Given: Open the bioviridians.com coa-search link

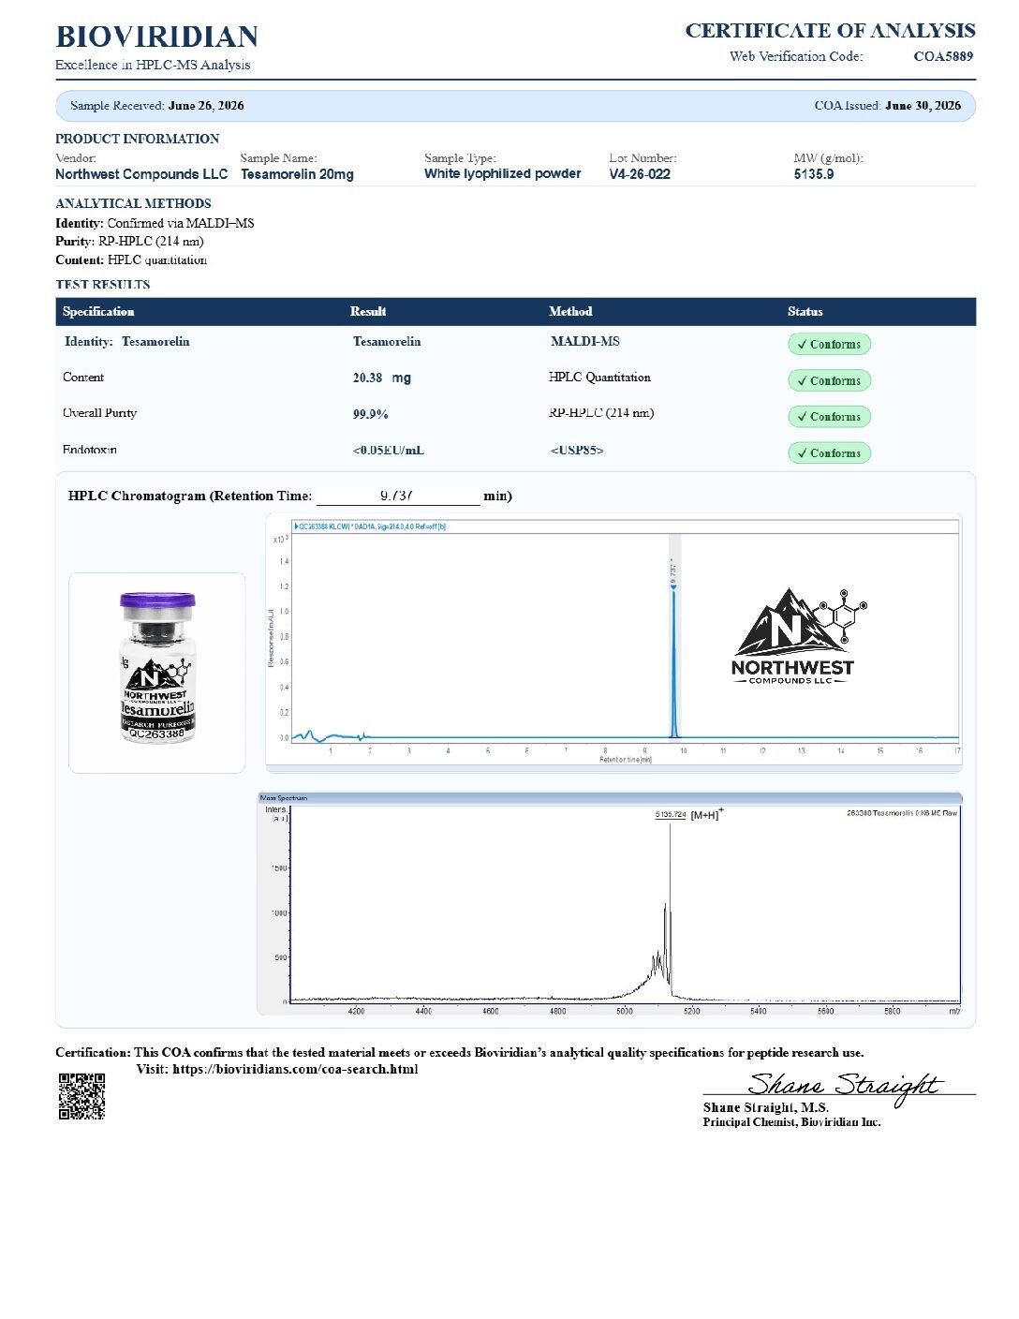Looking at the screenshot, I should (295, 1069).
